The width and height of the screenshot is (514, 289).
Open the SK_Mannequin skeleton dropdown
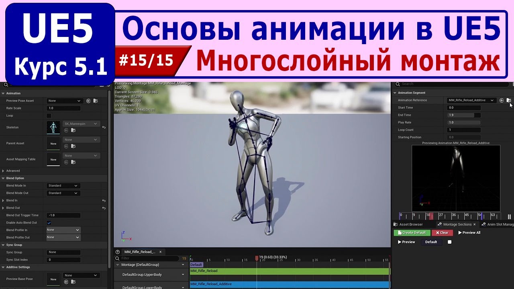pos(81,124)
